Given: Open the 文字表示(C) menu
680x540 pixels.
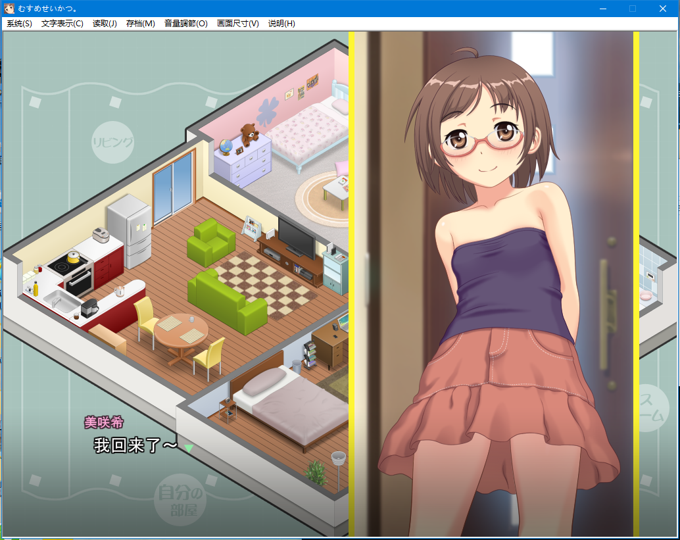Looking at the screenshot, I should [62, 24].
